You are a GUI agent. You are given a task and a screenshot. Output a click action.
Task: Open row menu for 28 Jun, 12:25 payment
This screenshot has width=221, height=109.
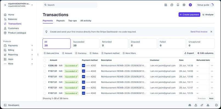[212, 93]
